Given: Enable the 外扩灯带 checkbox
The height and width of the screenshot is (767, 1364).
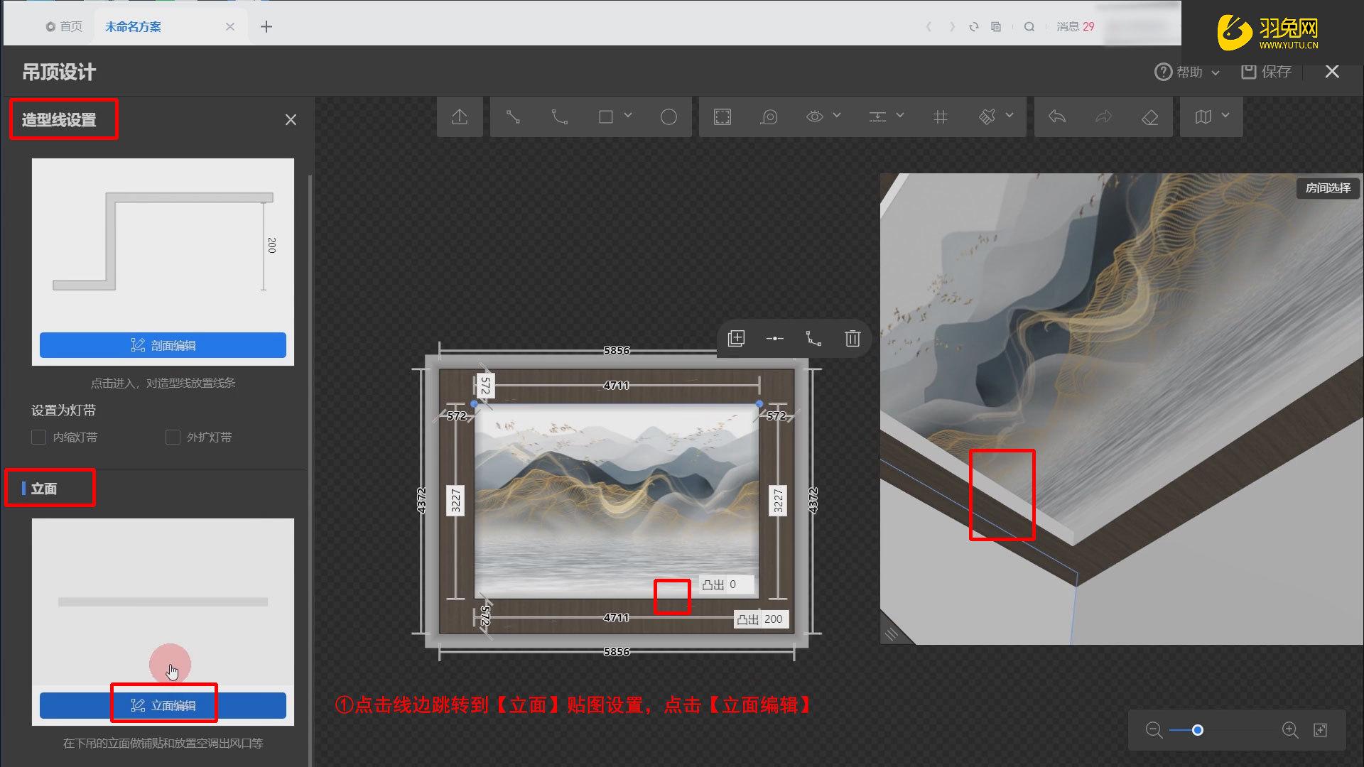Looking at the screenshot, I should click(x=173, y=437).
